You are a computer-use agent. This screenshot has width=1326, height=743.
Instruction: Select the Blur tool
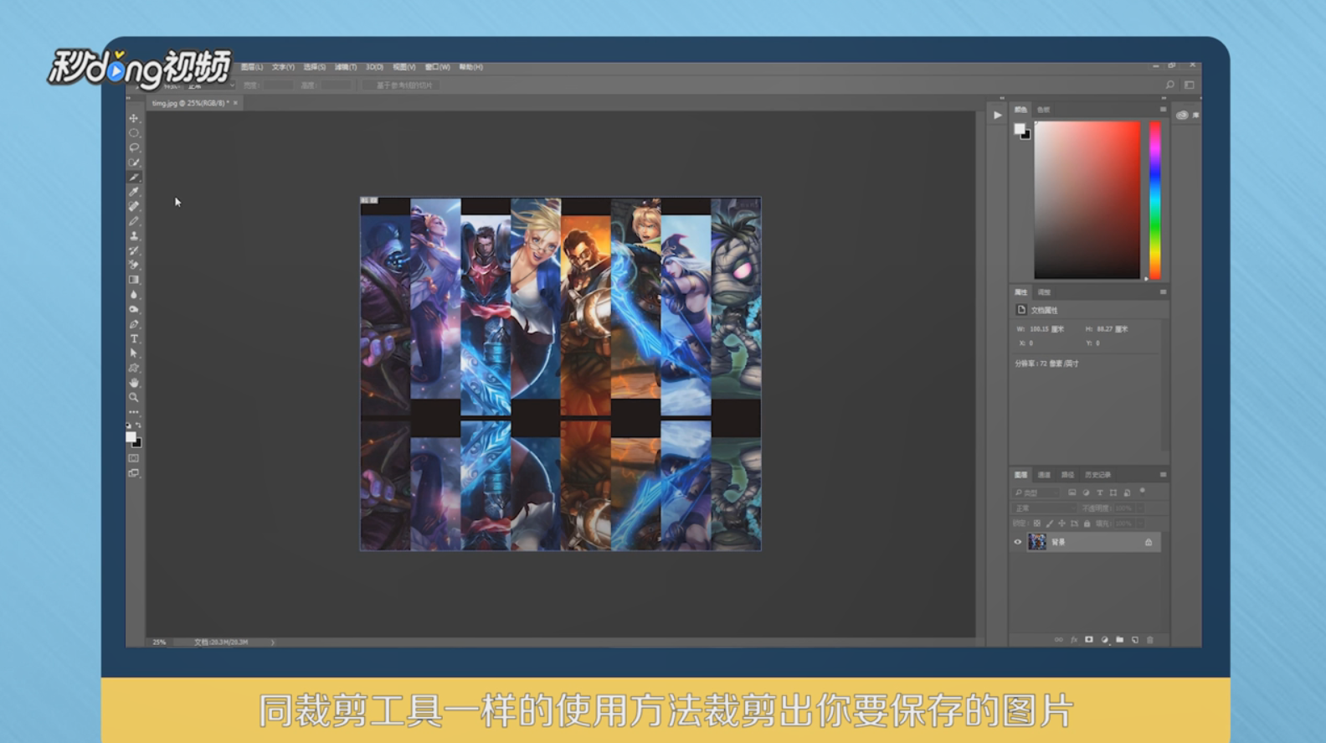coord(134,295)
